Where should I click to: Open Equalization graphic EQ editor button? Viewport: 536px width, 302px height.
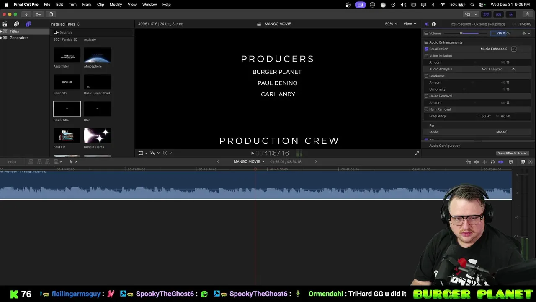coord(514,49)
